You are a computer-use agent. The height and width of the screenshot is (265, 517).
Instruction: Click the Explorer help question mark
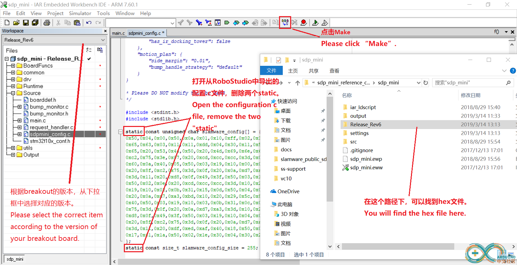(513, 71)
